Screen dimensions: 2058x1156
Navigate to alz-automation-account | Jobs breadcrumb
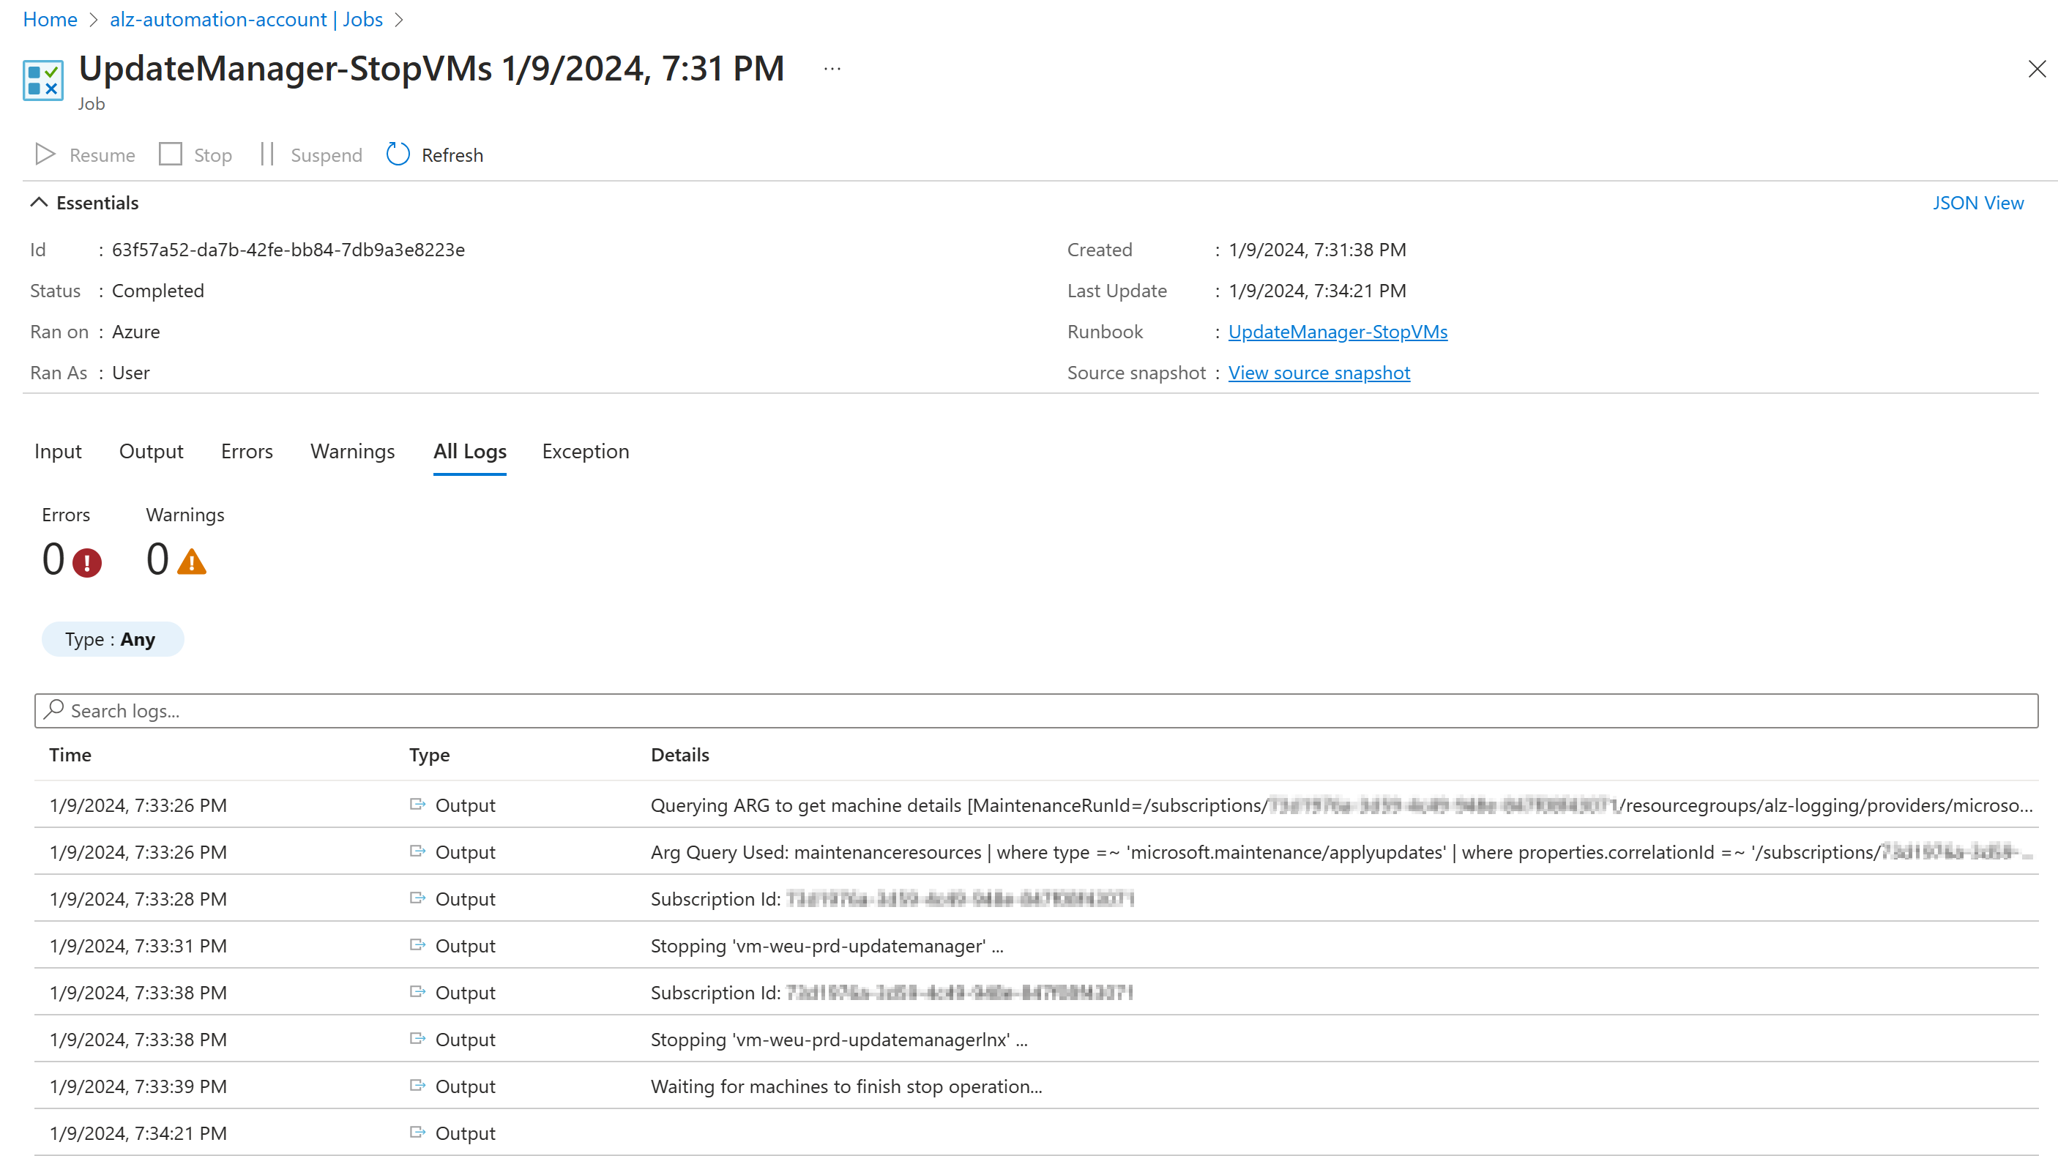click(x=246, y=19)
